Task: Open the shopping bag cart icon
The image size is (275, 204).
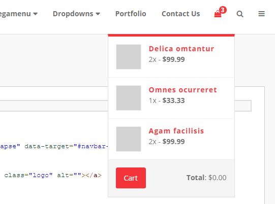Action: (218, 14)
